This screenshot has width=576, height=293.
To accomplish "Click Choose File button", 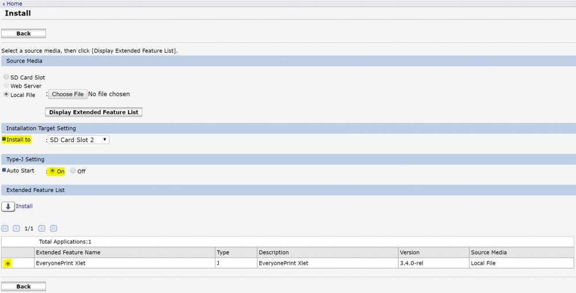I will 67,94.
